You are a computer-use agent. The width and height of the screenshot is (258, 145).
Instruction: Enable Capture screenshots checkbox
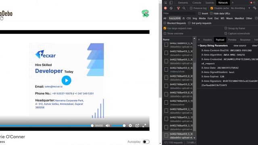point(226,33)
